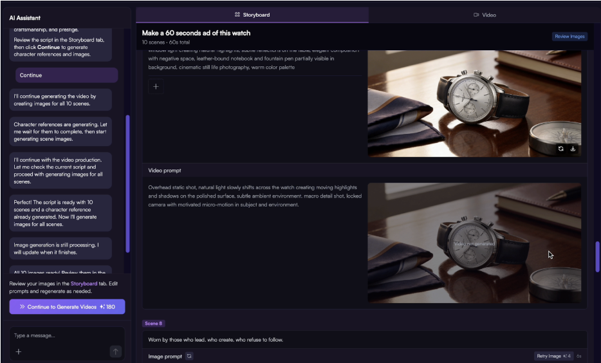Click the video-not-generated preview thumbnail

[x=474, y=243]
